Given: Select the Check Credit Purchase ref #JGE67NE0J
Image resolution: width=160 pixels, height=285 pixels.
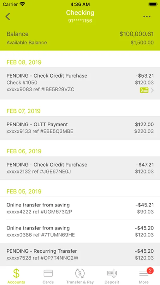Looking at the screenshot, I should click(x=80, y=168).
